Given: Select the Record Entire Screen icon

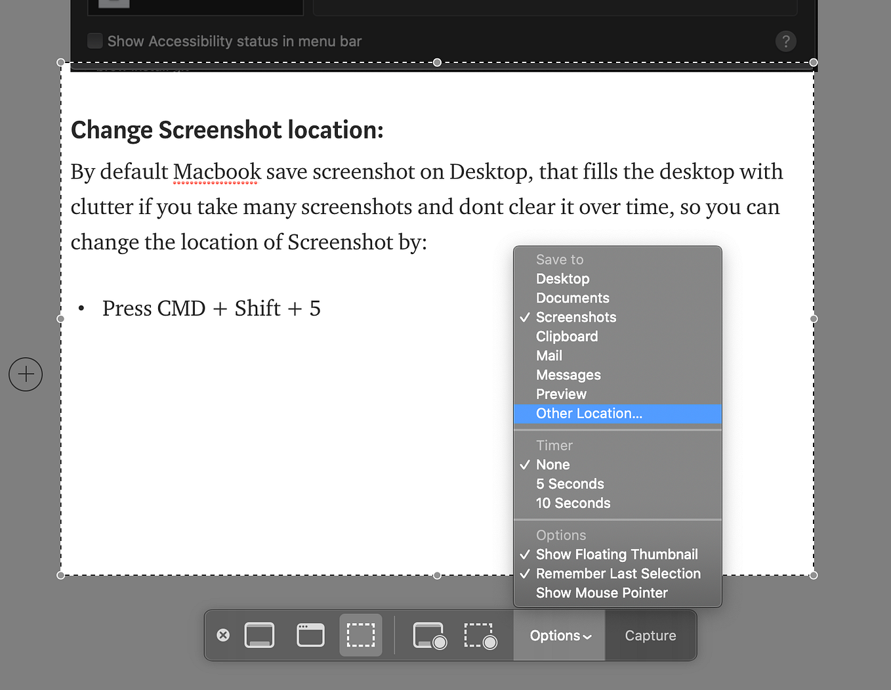Looking at the screenshot, I should pos(430,635).
